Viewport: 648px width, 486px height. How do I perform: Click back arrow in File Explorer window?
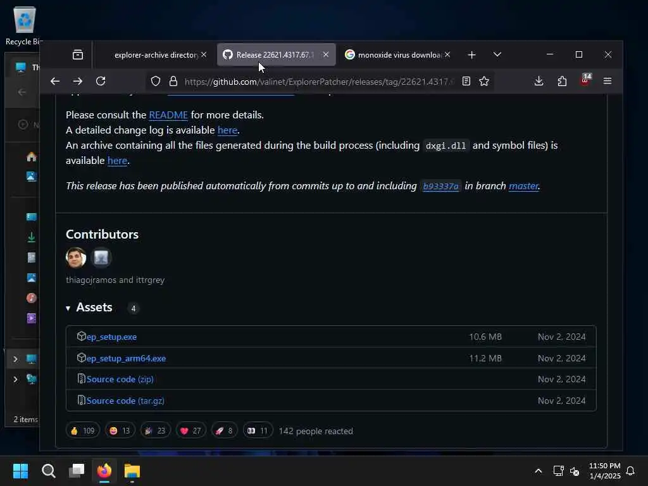pyautogui.click(x=22, y=92)
